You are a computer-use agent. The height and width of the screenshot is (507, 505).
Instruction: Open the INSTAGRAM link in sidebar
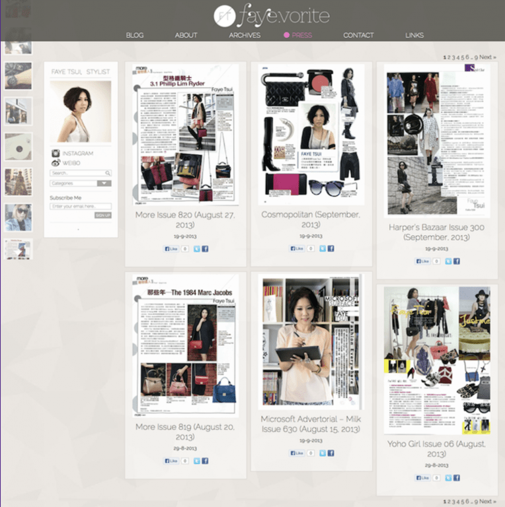point(78,153)
